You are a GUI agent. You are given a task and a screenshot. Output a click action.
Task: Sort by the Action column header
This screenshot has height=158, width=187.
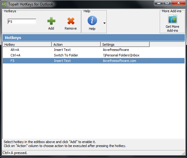(76, 45)
